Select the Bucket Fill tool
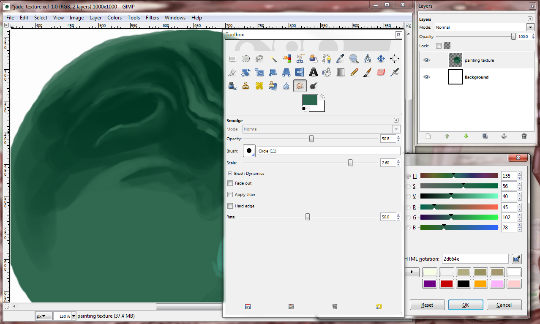The image size is (540, 324). pyautogui.click(x=327, y=72)
